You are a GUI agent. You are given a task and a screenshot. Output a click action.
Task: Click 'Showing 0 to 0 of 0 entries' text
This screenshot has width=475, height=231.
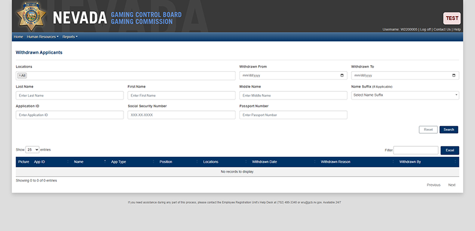[36, 181]
